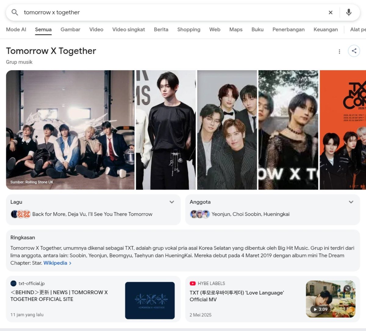
Task: Open the Shopping tab
Action: (x=189, y=30)
